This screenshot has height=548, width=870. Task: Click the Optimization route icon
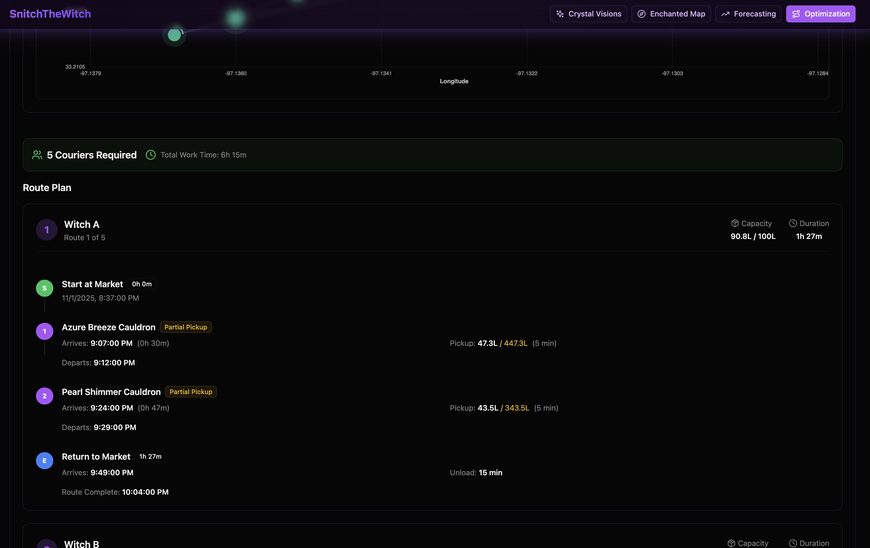[796, 14]
